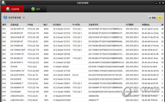Click software version V4.0.3build 120815
Image resolution: width=165 pixels, height=102 pixels.
[62, 75]
